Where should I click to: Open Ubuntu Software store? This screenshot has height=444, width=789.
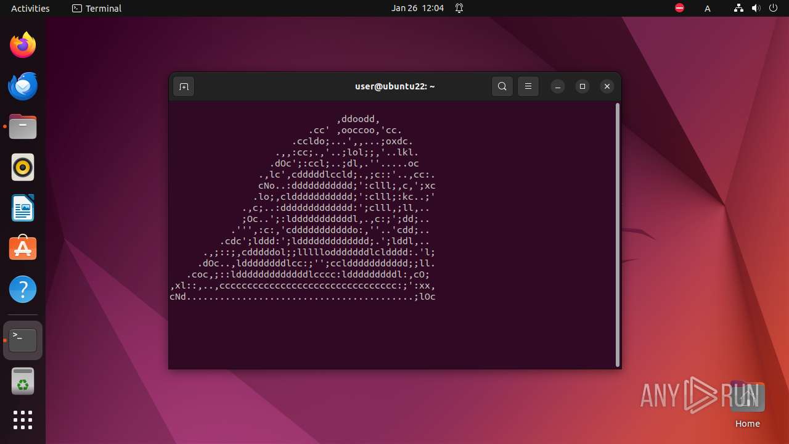tap(23, 249)
